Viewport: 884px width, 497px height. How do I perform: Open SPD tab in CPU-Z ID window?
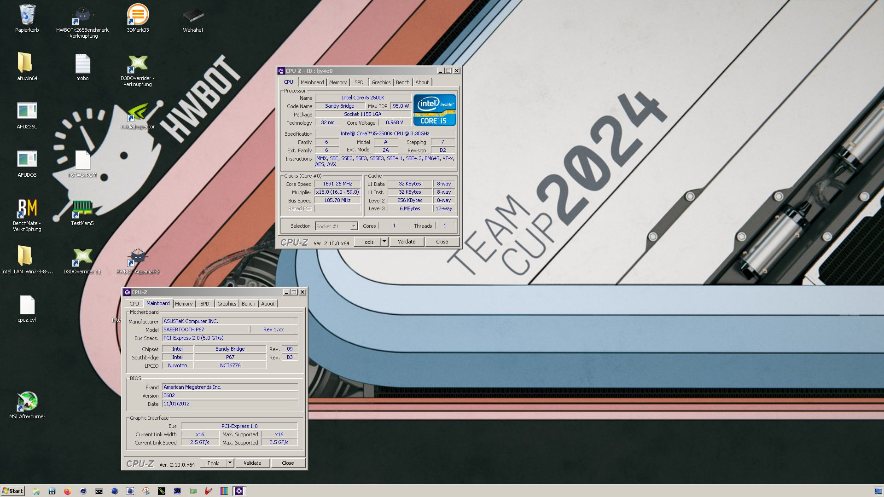(359, 82)
